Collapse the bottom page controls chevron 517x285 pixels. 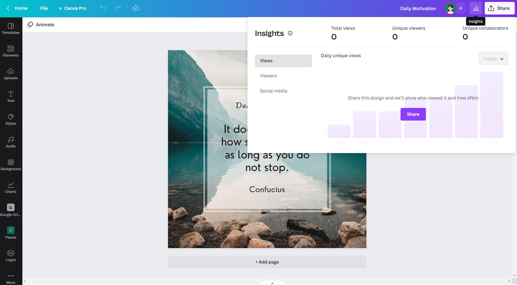(x=271, y=283)
